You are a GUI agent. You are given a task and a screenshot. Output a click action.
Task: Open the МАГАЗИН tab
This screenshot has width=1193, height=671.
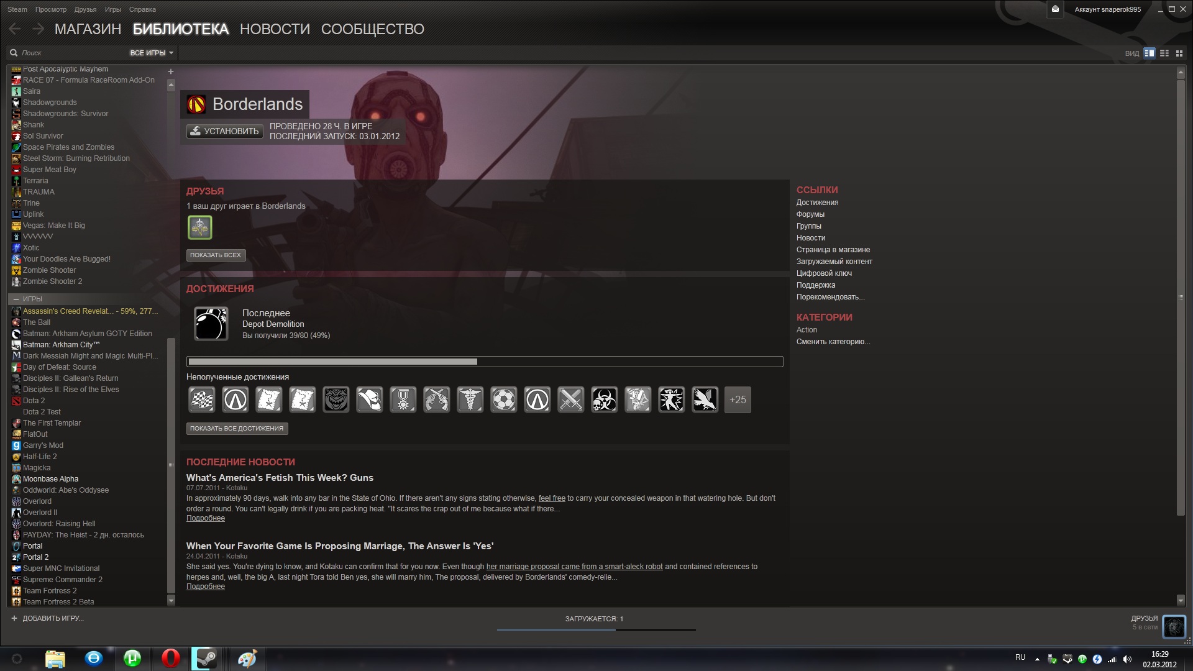click(x=88, y=29)
